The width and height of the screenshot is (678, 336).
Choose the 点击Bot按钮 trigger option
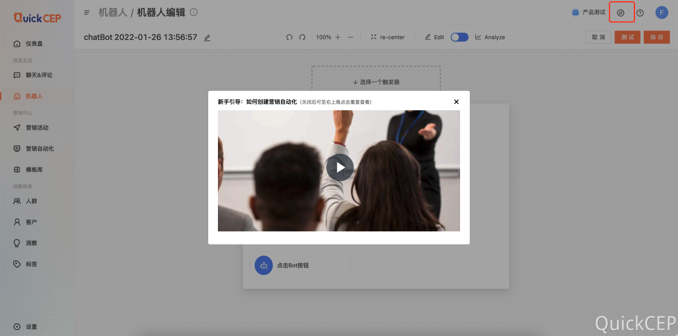pos(300,266)
